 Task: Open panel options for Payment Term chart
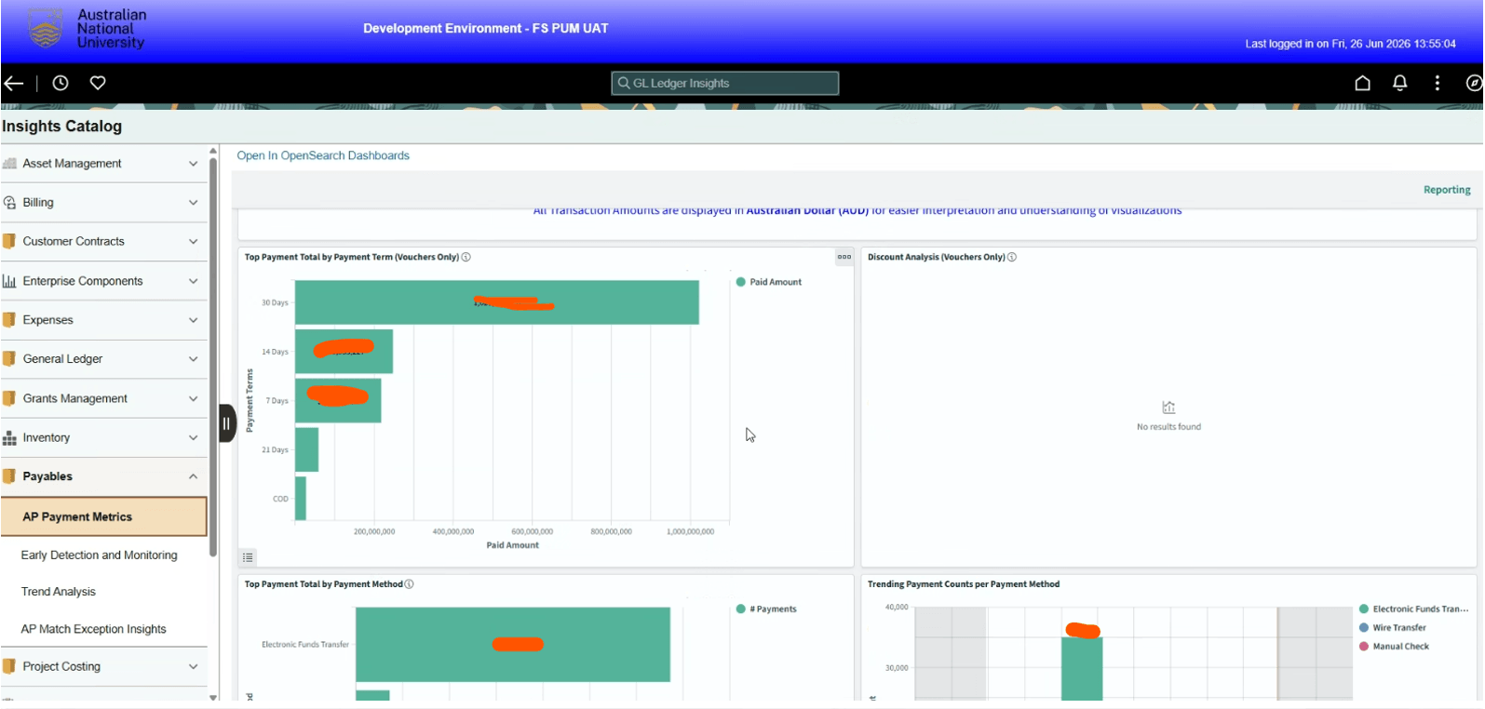844,257
